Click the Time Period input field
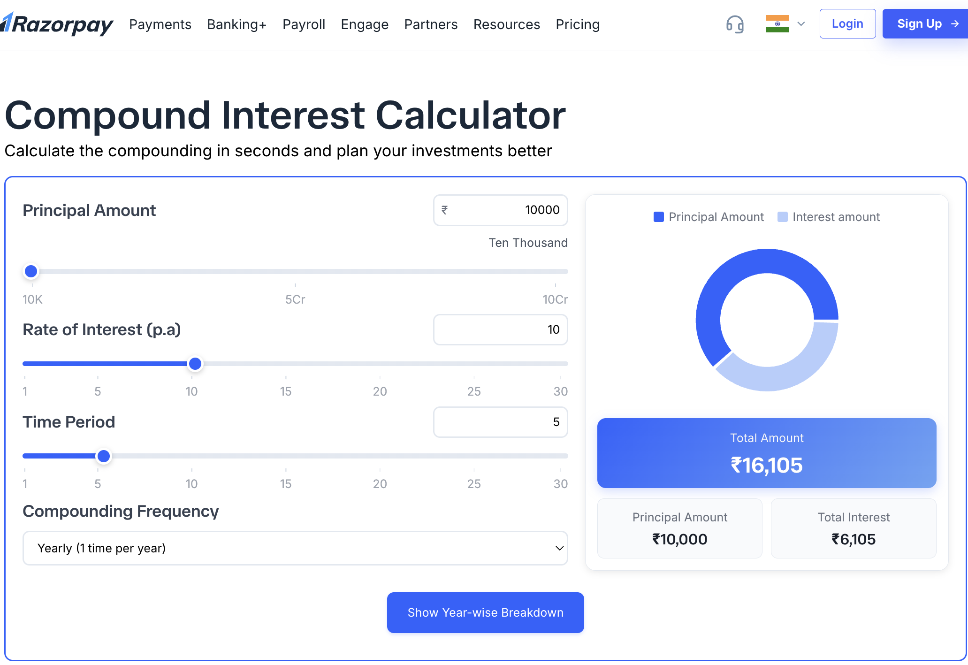The width and height of the screenshot is (968, 665). 500,422
